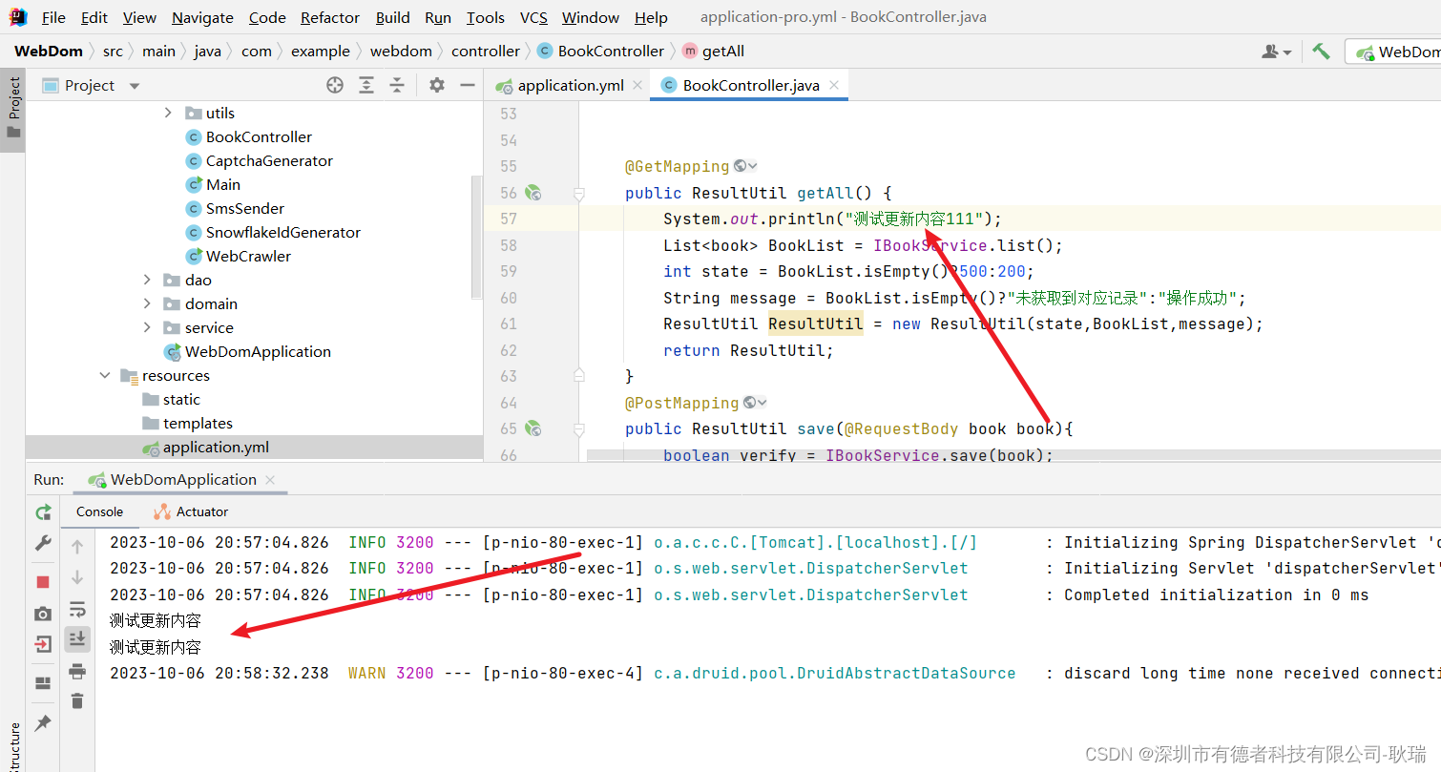Close the BookController.java editor tab
Viewport: 1441px width, 772px height.
point(834,85)
